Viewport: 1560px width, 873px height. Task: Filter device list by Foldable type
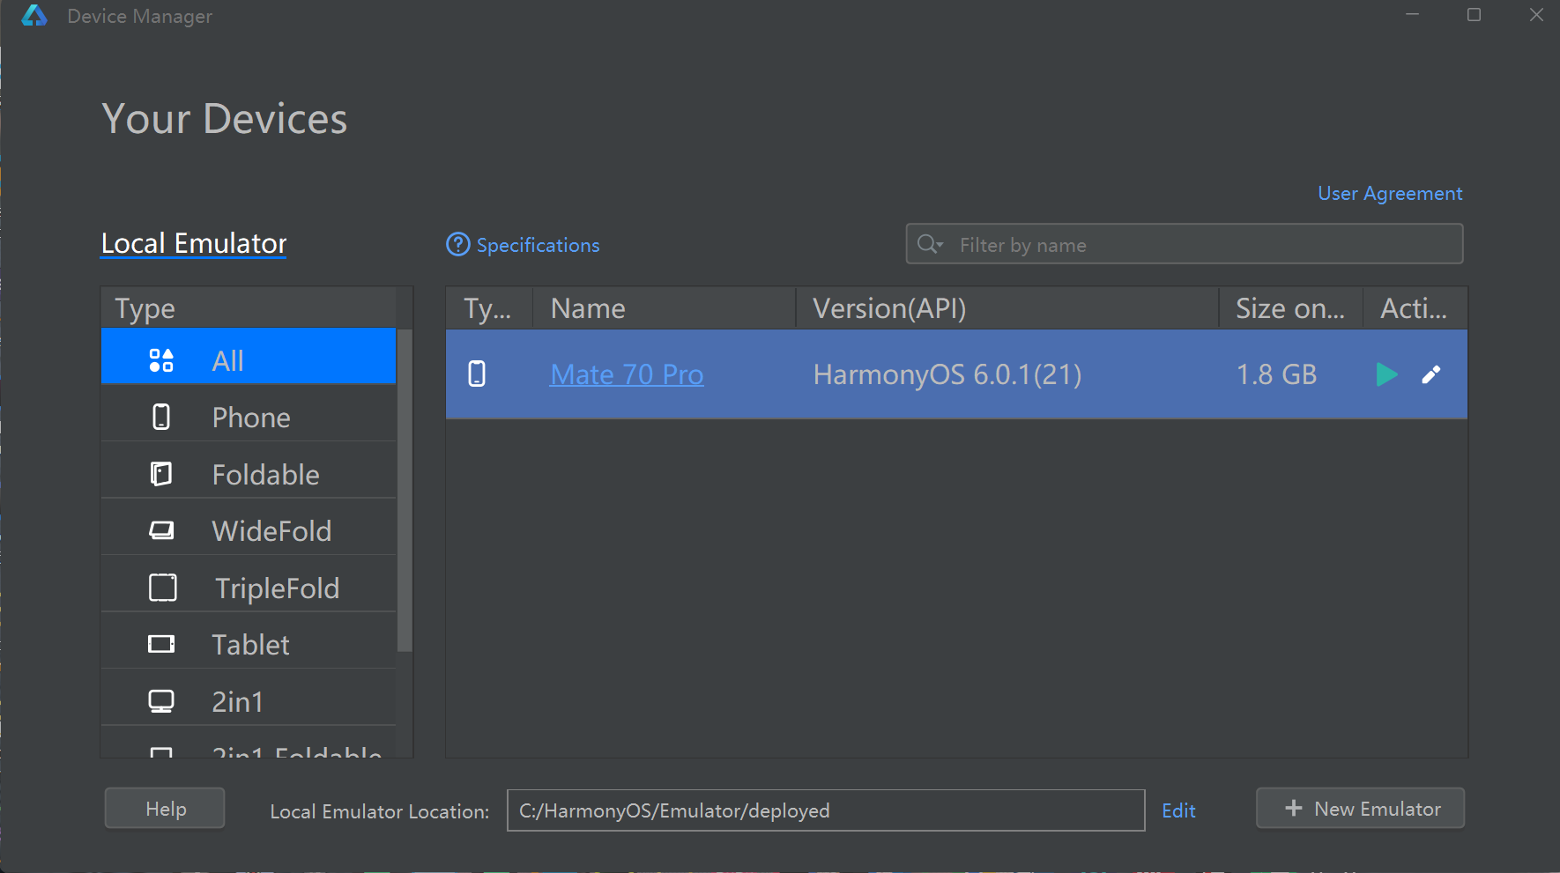[x=249, y=474]
